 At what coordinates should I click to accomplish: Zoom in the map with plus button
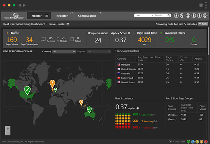point(8,129)
